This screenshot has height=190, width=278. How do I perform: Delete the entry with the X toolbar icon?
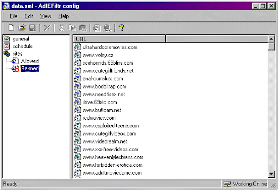tap(47, 28)
